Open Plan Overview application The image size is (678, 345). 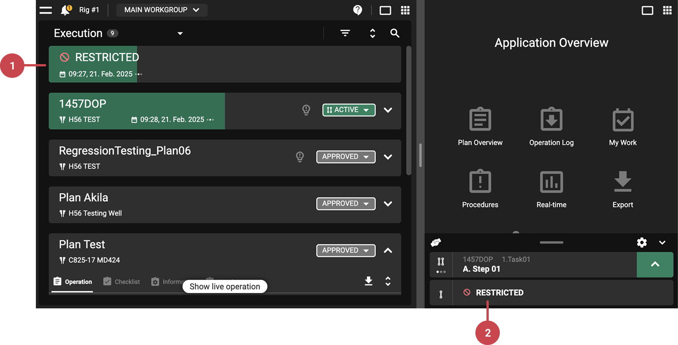tap(480, 127)
